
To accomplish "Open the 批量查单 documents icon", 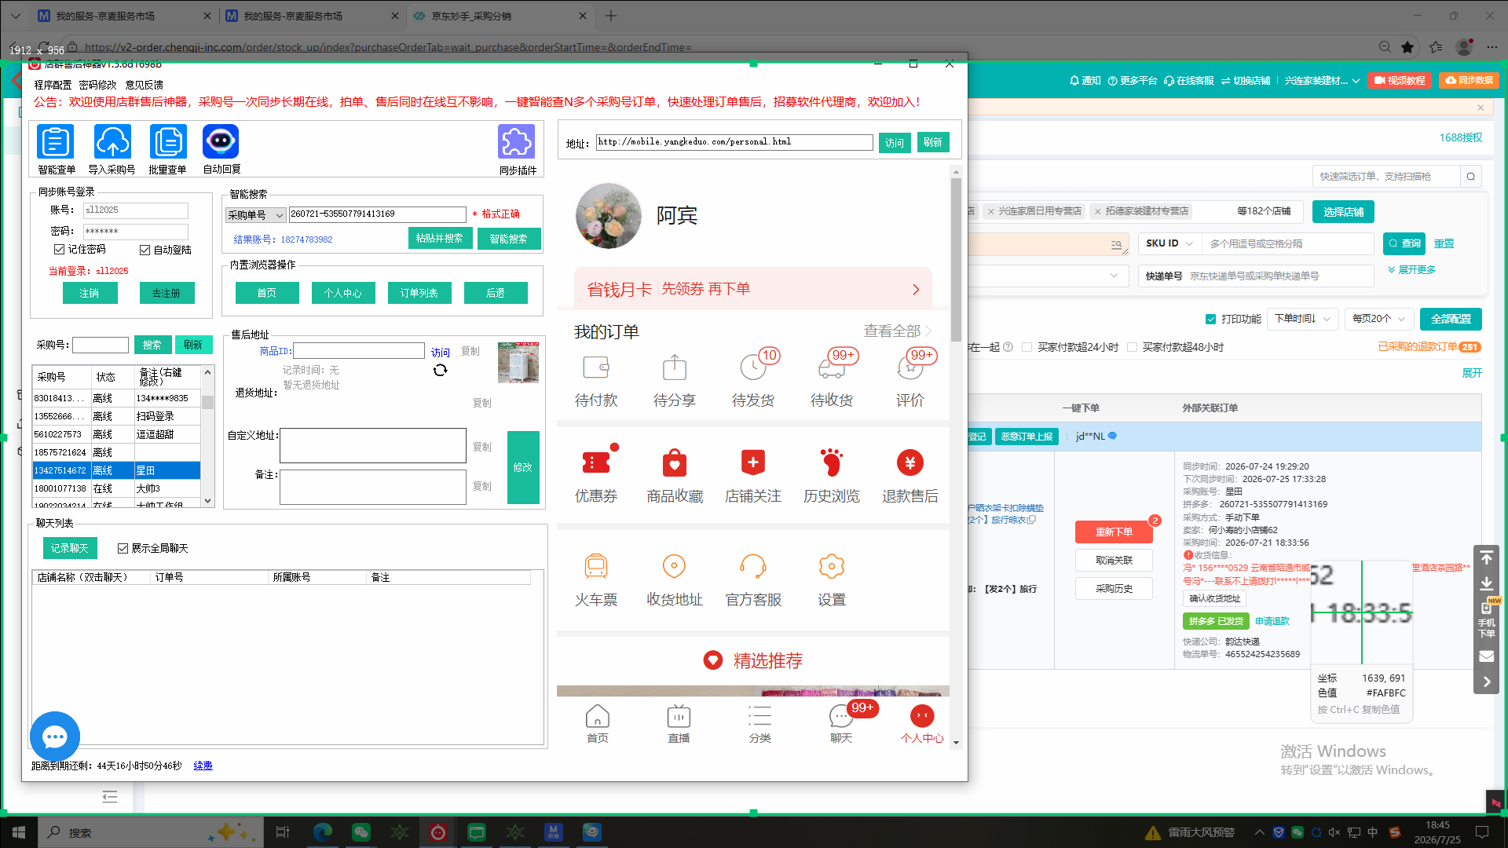I will click(168, 142).
